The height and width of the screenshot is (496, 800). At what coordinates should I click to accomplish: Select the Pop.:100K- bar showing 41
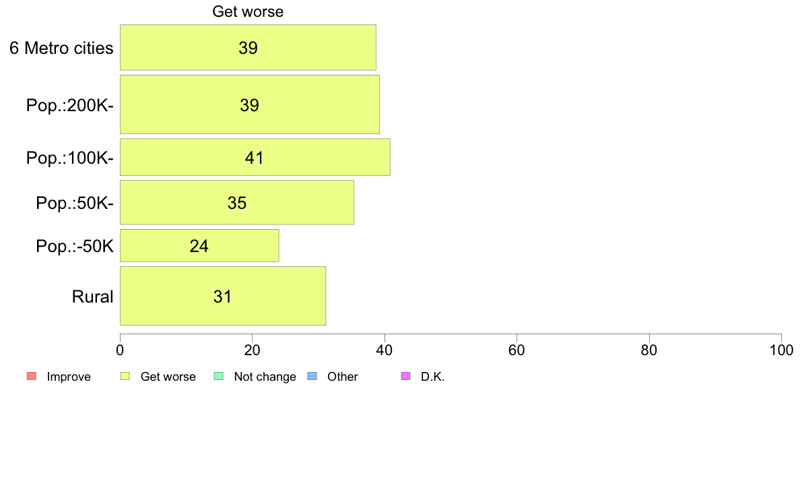[255, 157]
